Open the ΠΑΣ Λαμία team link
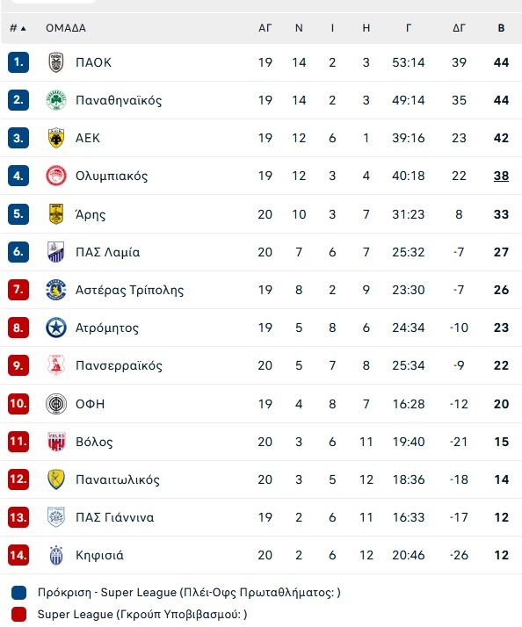 coord(108,252)
